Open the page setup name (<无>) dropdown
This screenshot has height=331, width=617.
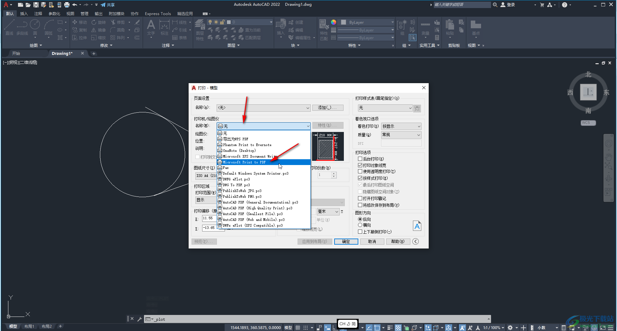[264, 108]
